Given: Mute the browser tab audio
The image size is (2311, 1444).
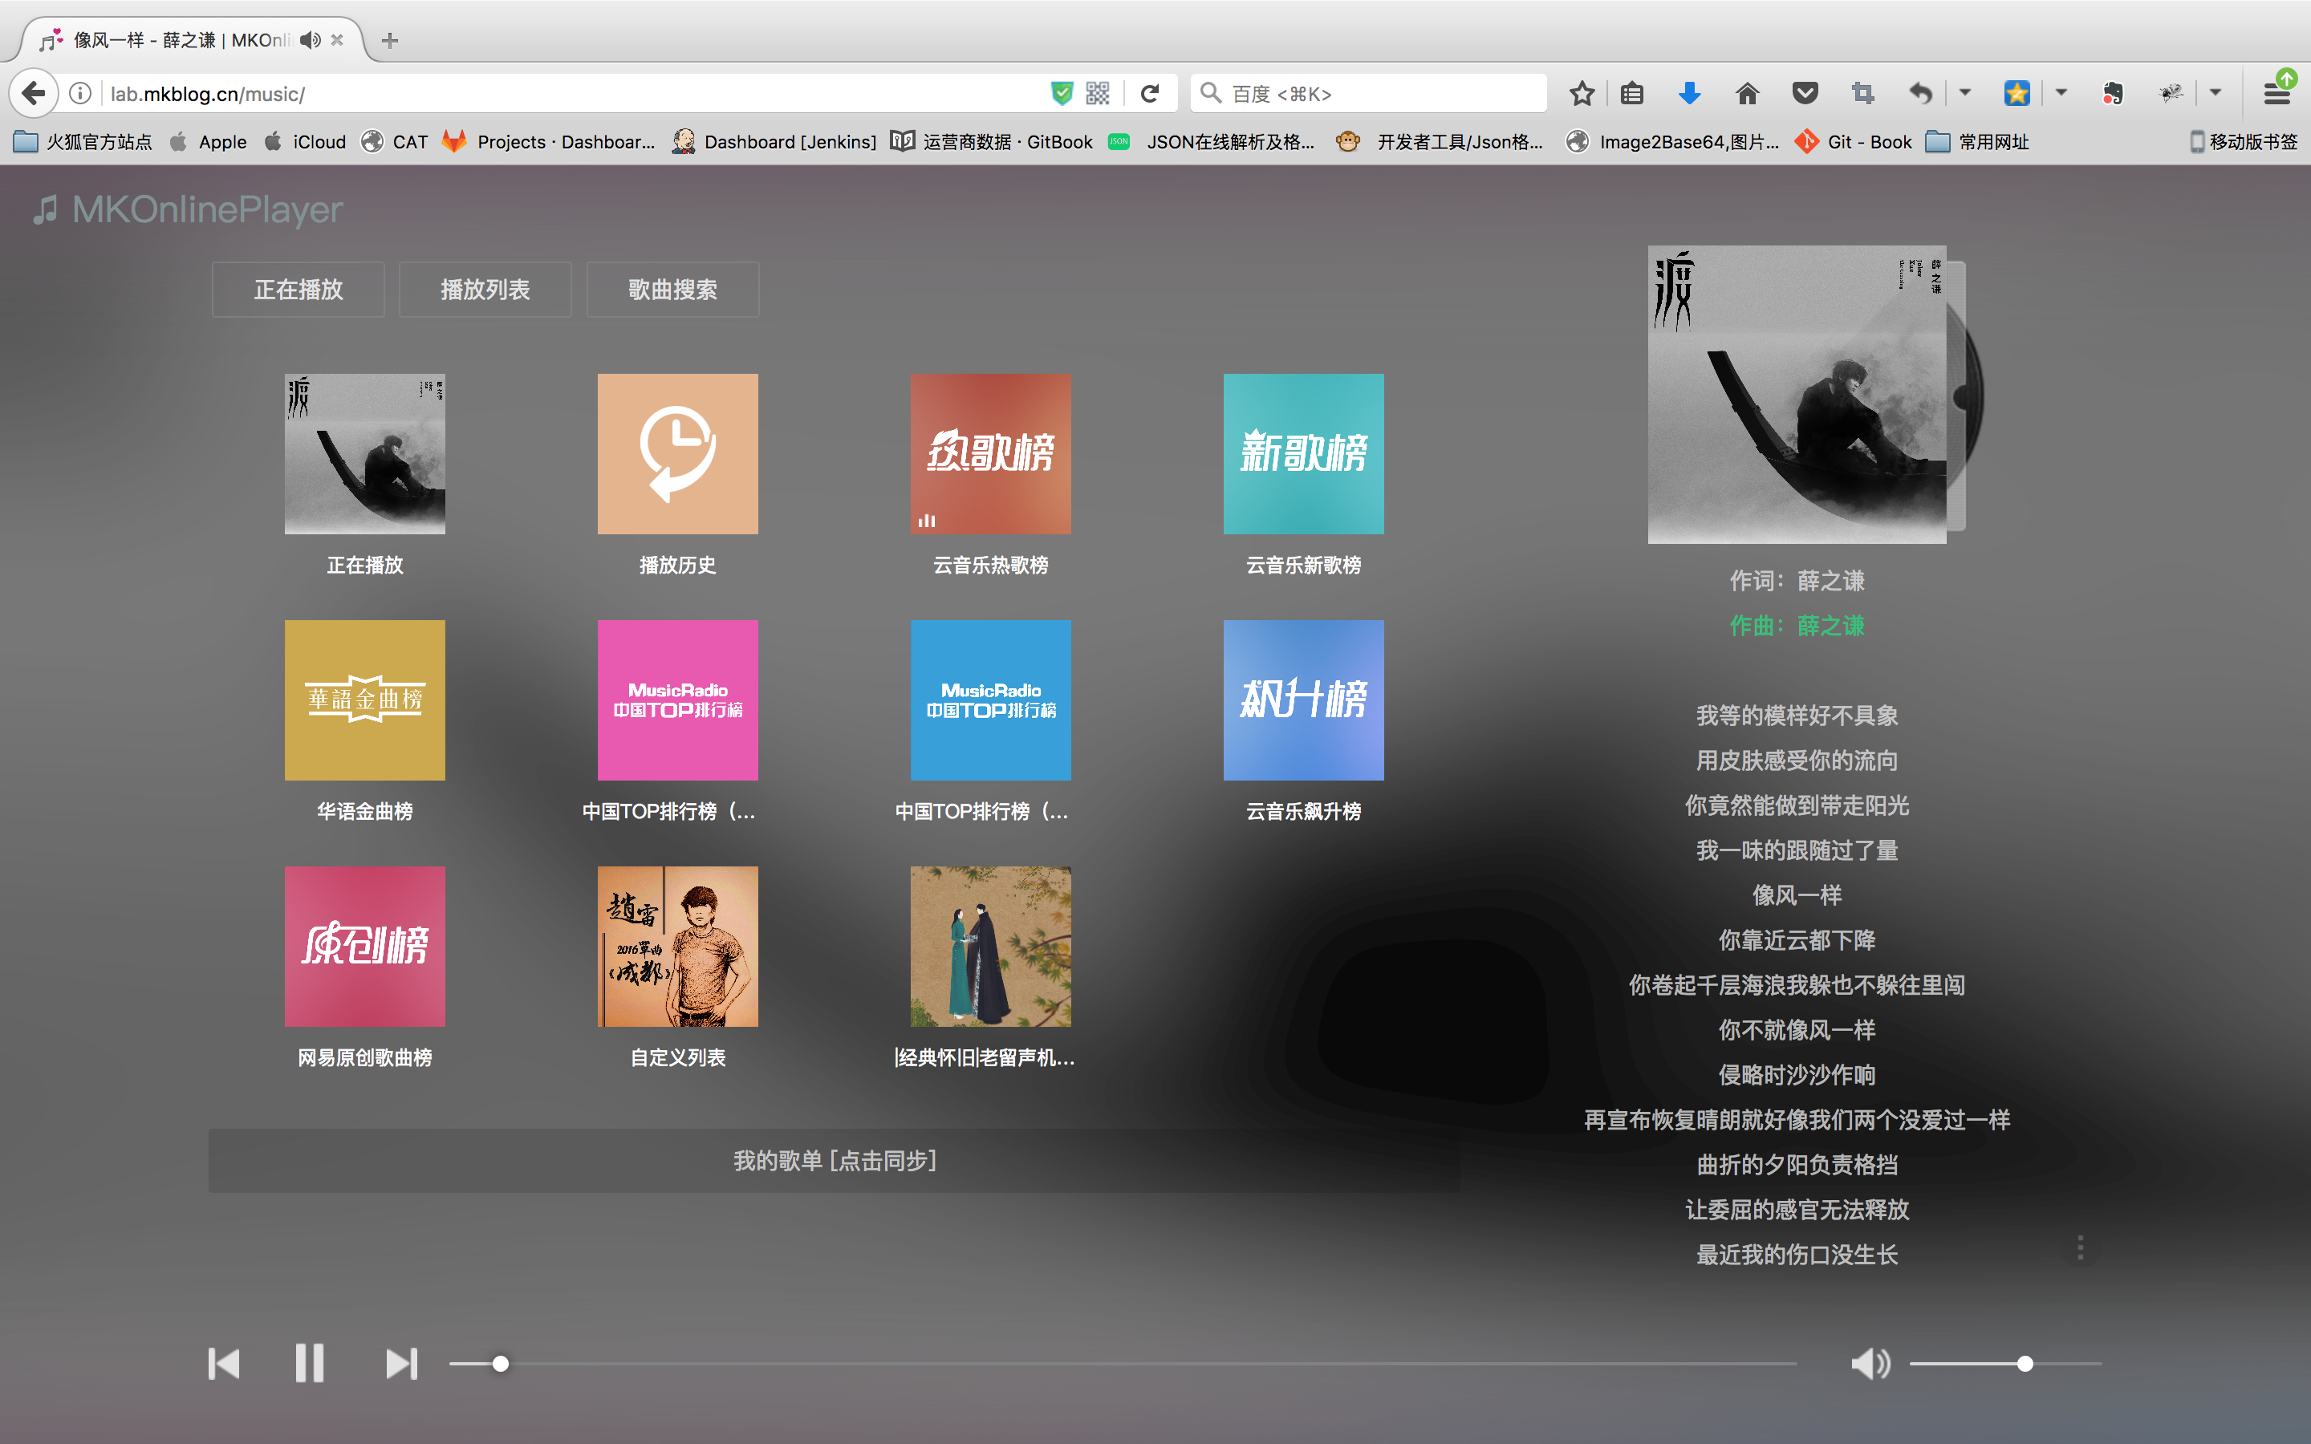Looking at the screenshot, I should 310,40.
